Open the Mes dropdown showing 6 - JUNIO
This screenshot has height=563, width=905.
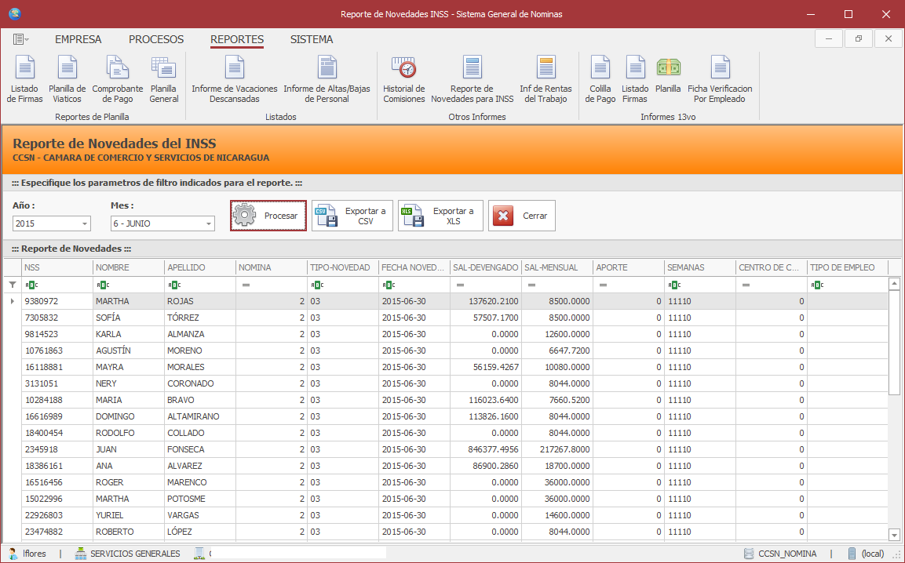pyautogui.click(x=208, y=223)
